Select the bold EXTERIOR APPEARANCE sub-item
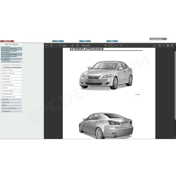The width and height of the screenshot is (176, 176). [x=12, y=68]
